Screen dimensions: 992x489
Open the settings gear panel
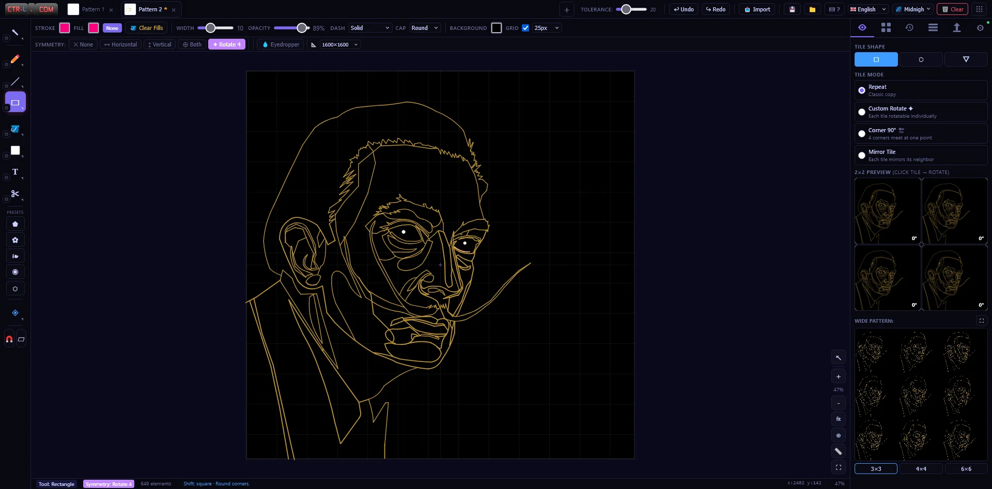pyautogui.click(x=980, y=28)
